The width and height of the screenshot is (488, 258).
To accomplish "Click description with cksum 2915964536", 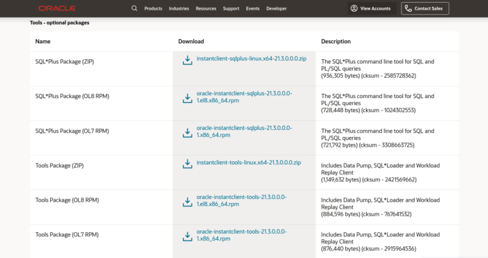I will click(381, 241).
